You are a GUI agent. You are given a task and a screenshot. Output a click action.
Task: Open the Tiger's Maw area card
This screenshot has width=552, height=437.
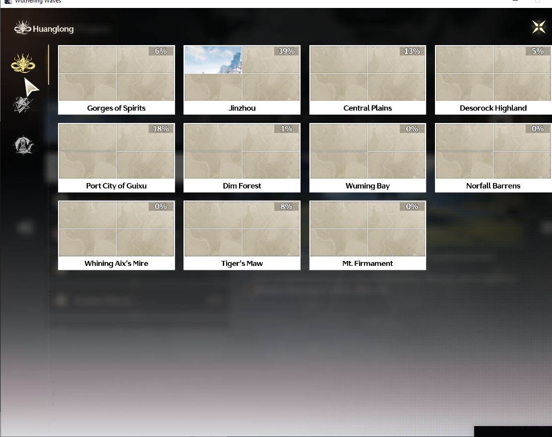[242, 235]
